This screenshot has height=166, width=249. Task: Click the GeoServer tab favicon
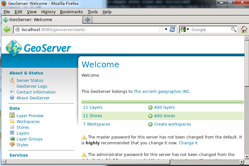[6, 20]
